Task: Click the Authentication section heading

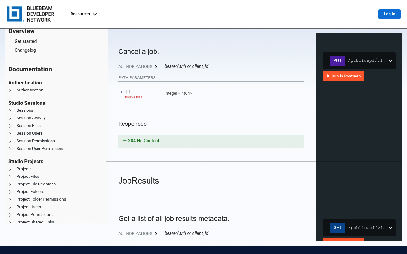Action: coord(25,83)
